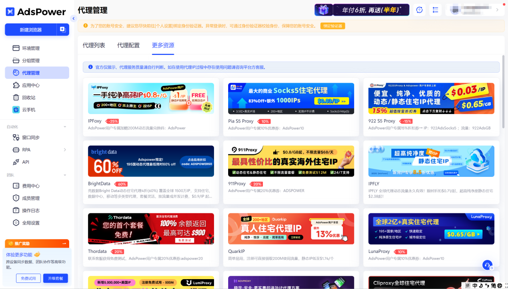Open the 911Proxy banner image
Screen dimensions: 508x289
click(291, 161)
